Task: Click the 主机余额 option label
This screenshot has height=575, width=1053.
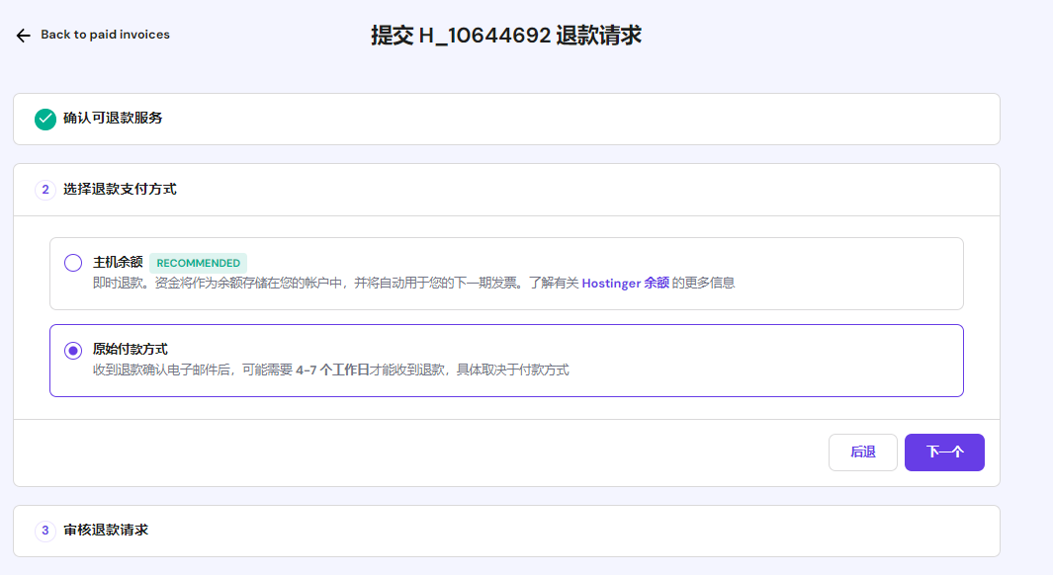Action: [118, 263]
